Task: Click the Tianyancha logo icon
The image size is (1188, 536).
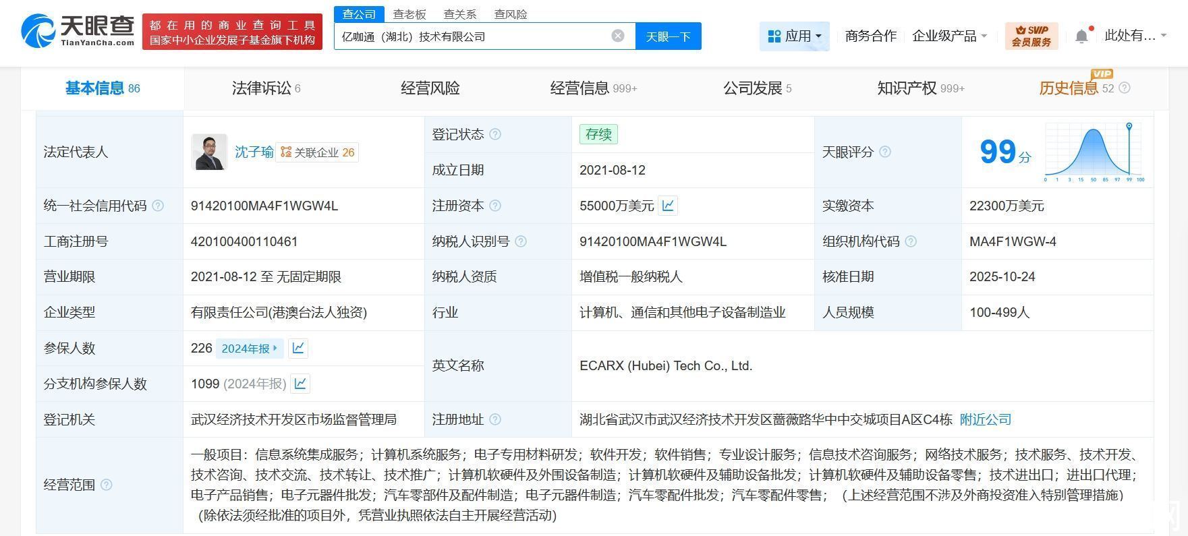Action: coord(38,31)
